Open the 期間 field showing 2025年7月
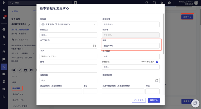The height and width of the screenshot is (109, 201). coord(130,46)
